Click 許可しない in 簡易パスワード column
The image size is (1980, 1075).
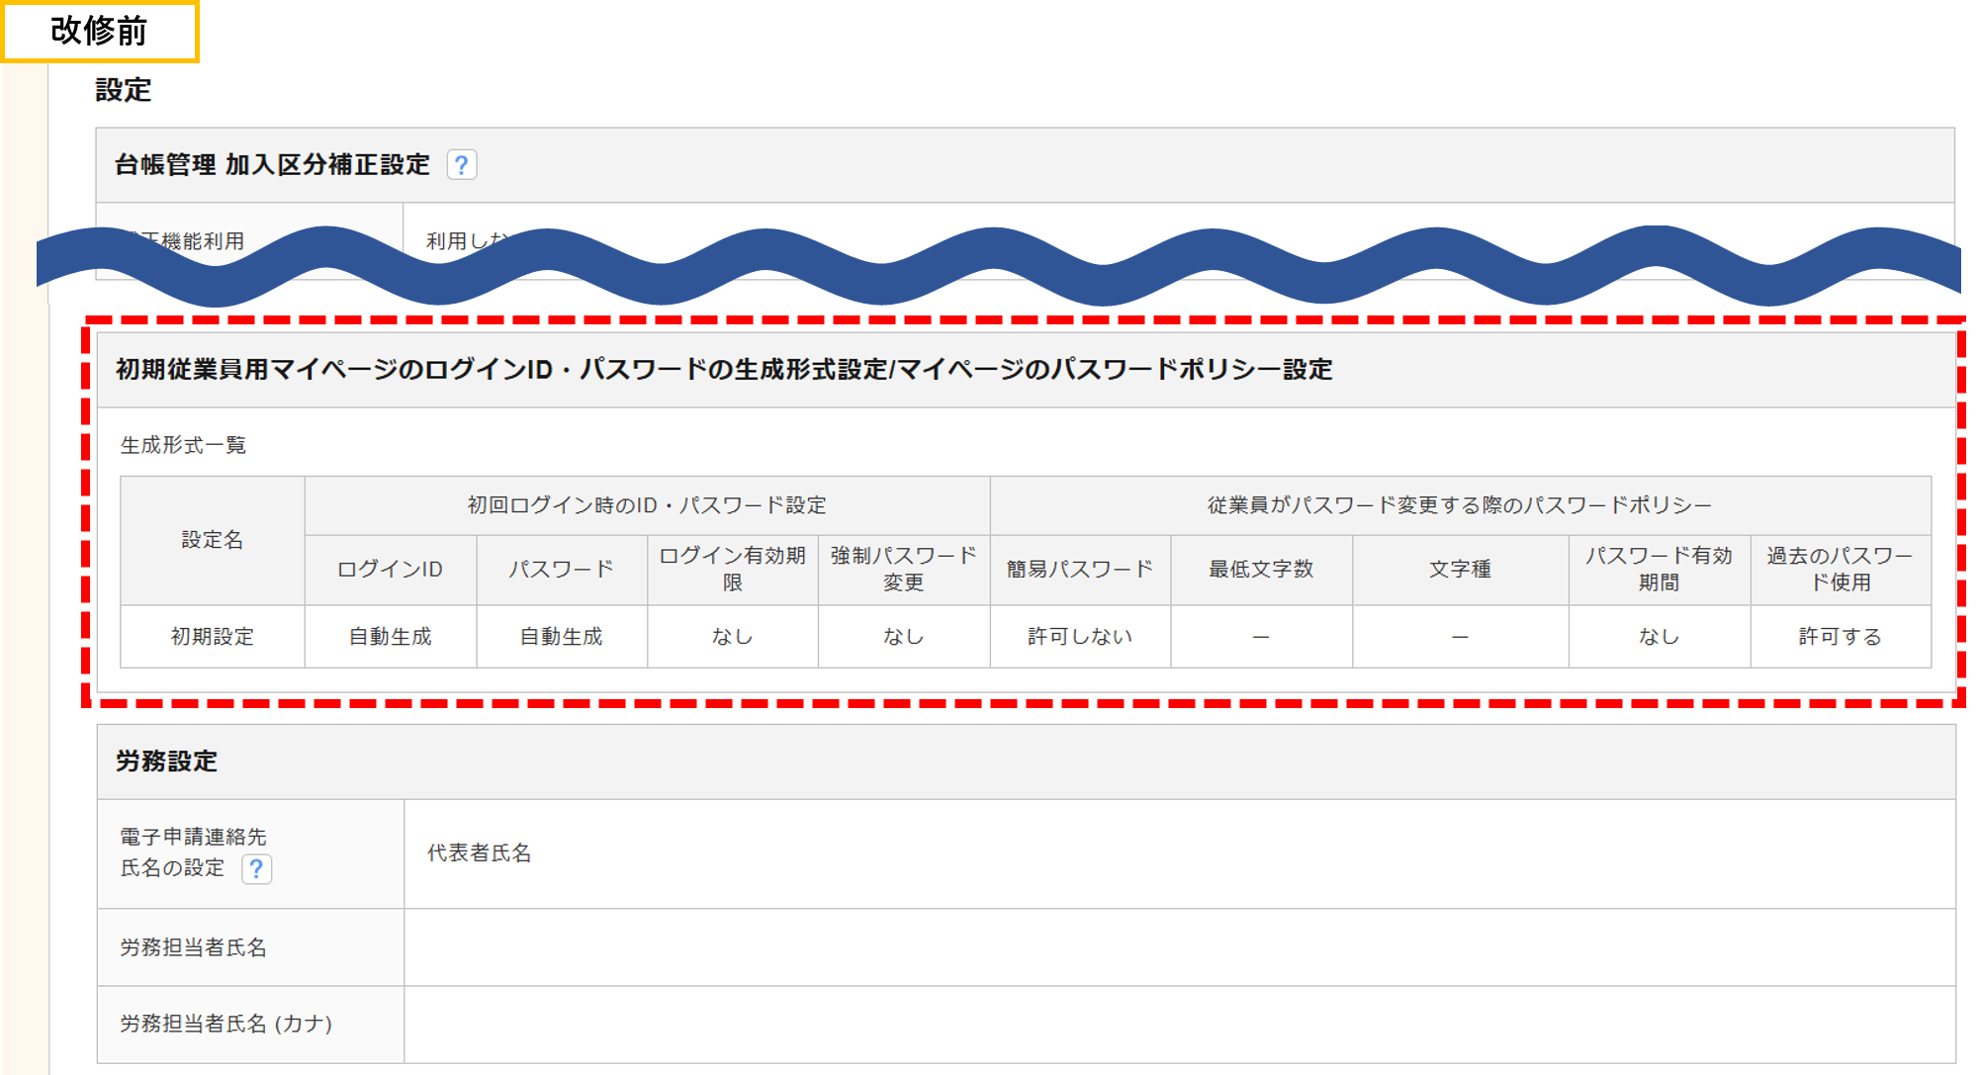1079,637
